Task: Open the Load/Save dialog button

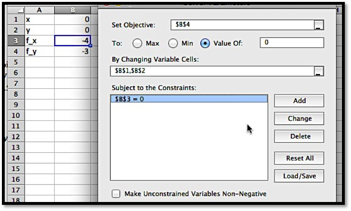Action: coord(299,176)
